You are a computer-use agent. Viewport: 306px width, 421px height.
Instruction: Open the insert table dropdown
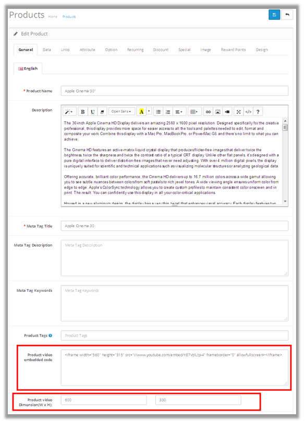[194, 112]
